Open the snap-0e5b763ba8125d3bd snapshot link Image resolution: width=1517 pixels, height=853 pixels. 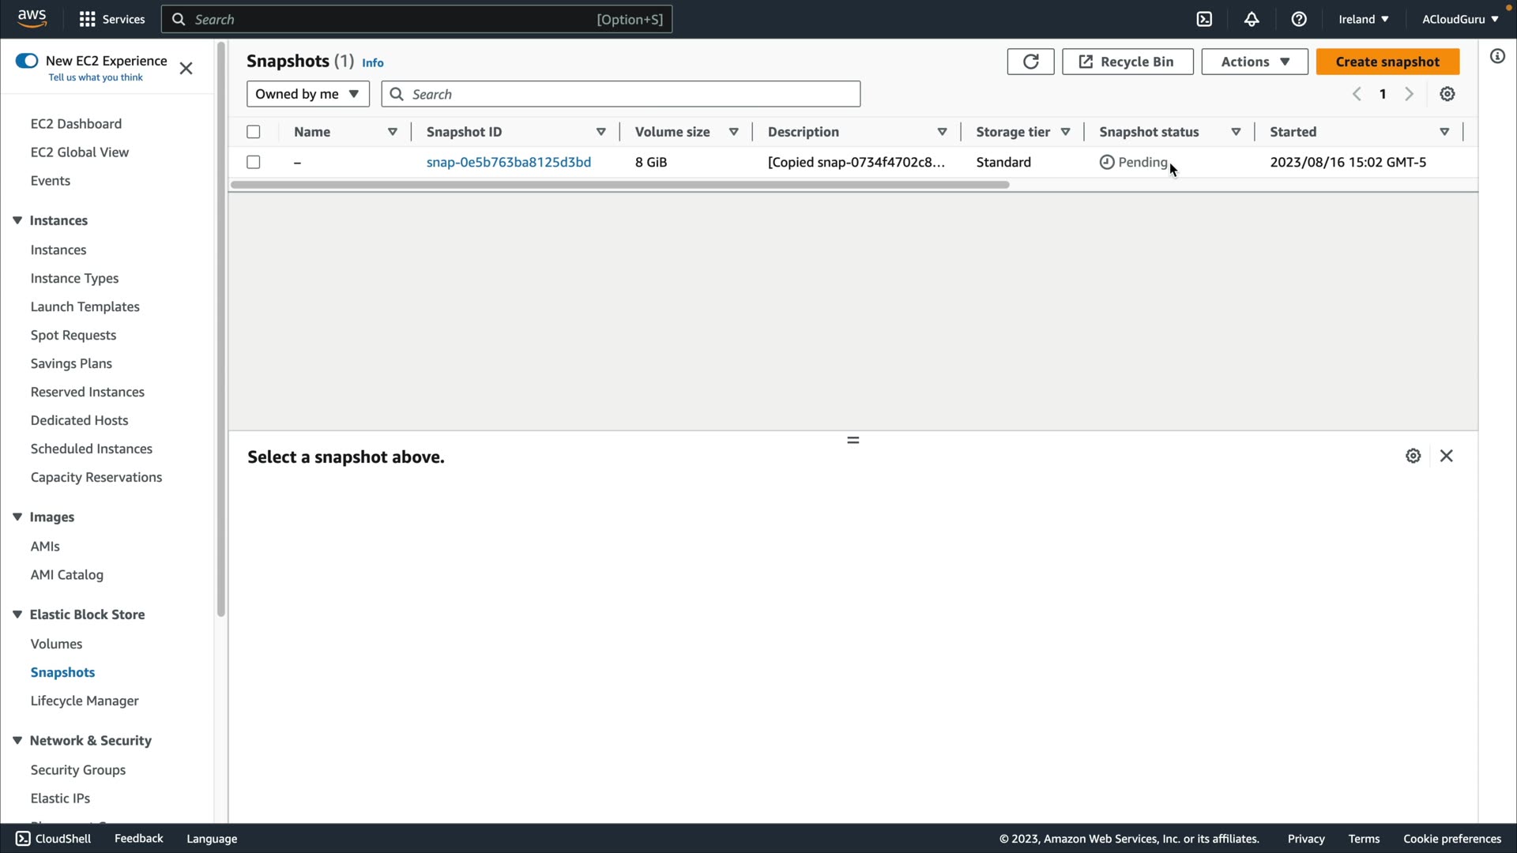point(508,162)
